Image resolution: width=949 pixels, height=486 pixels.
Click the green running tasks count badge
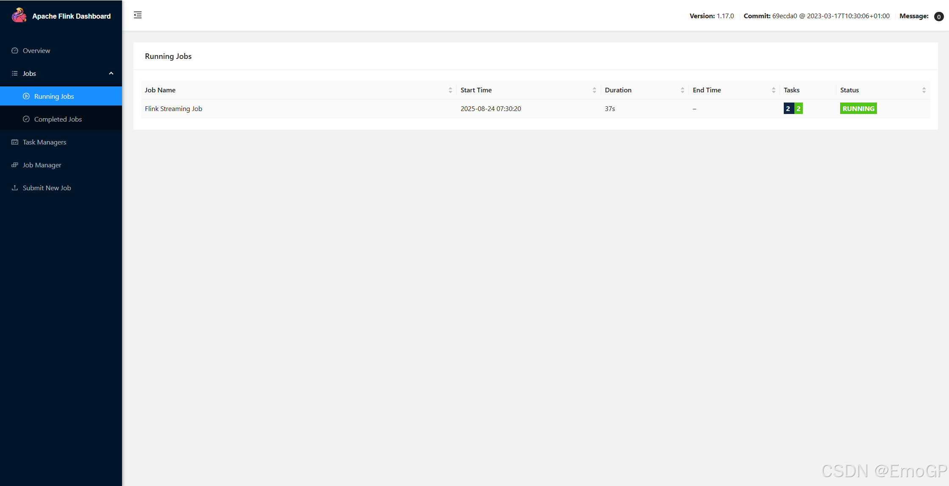(798, 108)
